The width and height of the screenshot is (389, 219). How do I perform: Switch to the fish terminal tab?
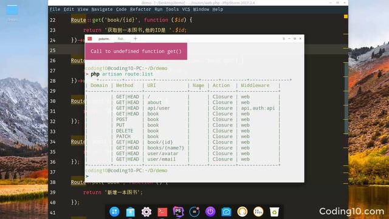click(x=121, y=39)
